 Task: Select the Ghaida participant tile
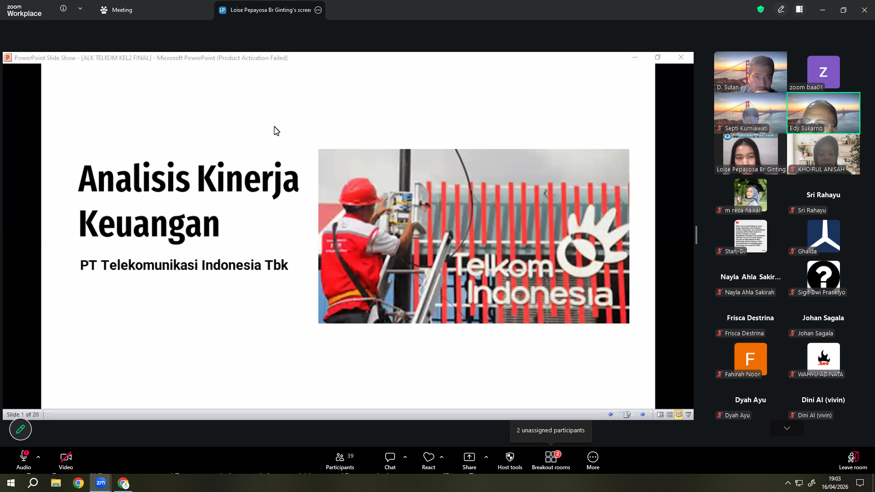click(x=824, y=236)
